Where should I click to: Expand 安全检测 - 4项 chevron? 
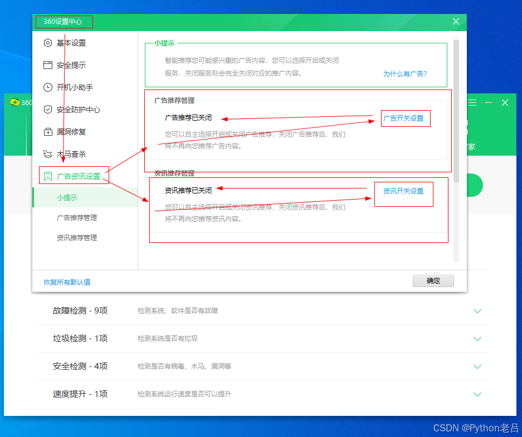coord(477,366)
